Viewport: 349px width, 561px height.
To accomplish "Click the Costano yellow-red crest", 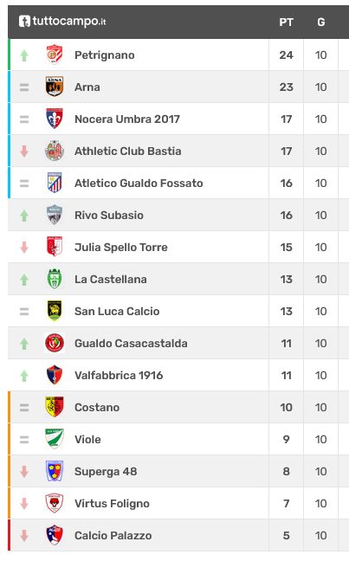I will coord(55,407).
